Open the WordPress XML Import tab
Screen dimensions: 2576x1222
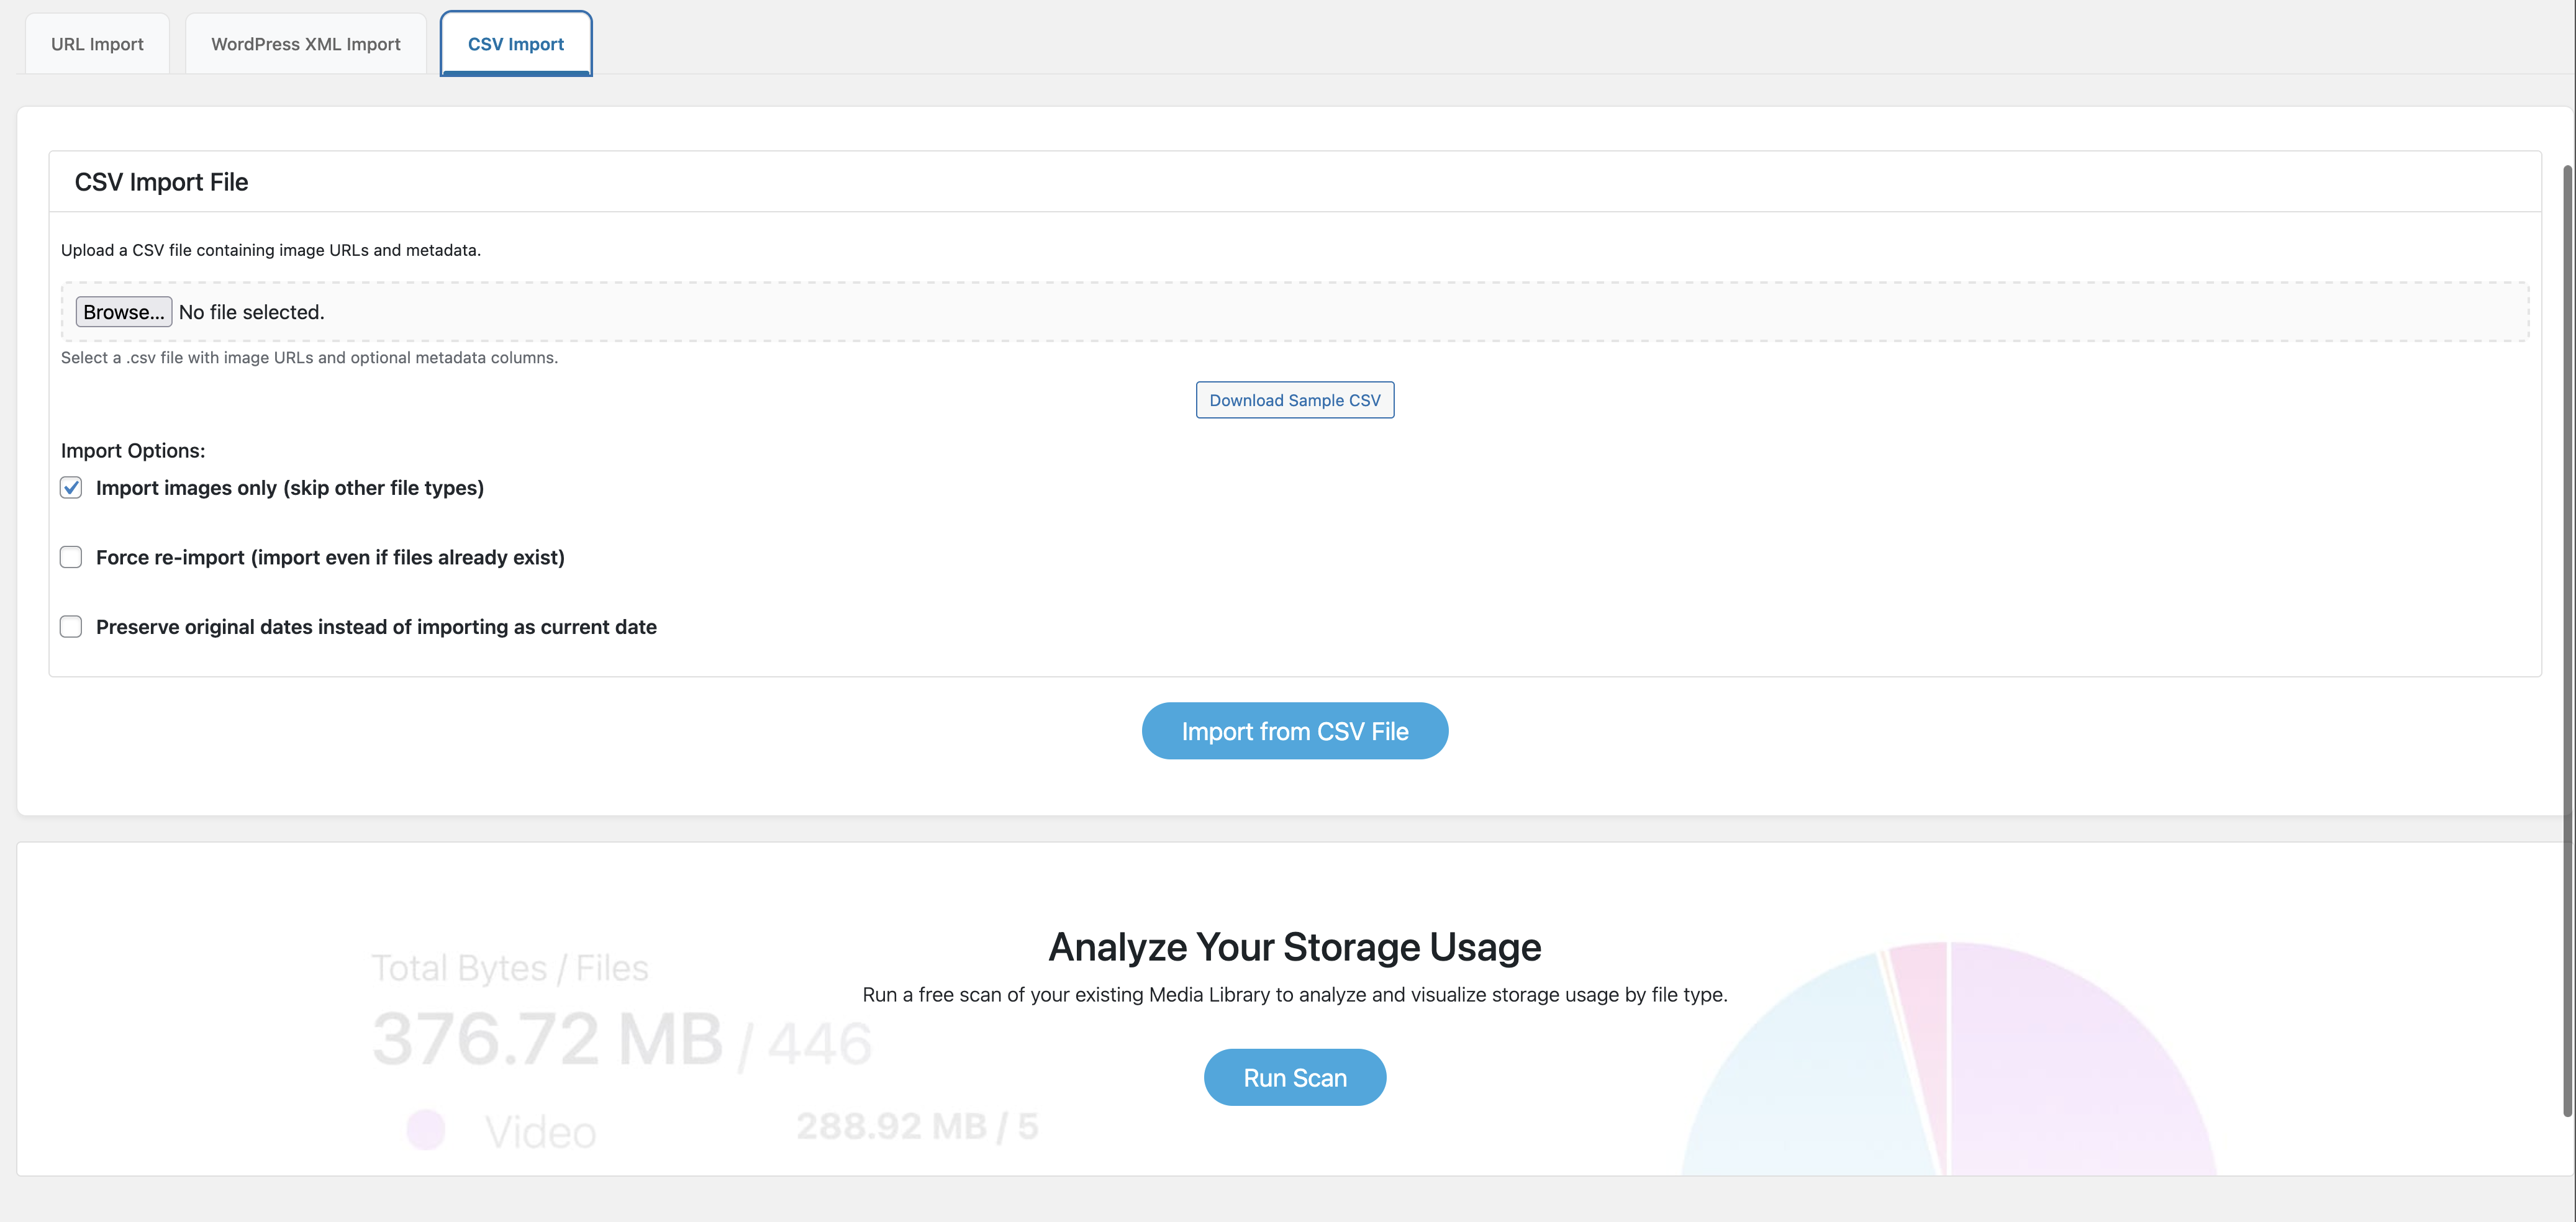coord(305,43)
